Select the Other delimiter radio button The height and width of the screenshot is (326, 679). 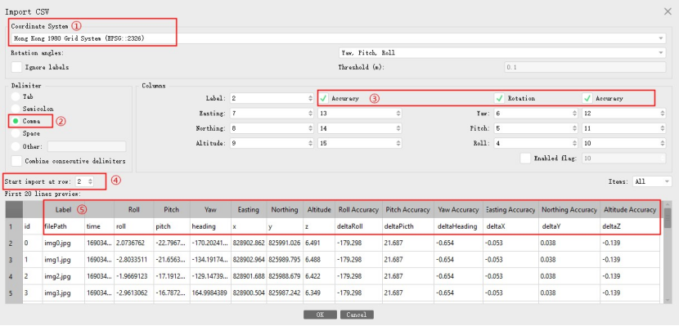pos(16,146)
